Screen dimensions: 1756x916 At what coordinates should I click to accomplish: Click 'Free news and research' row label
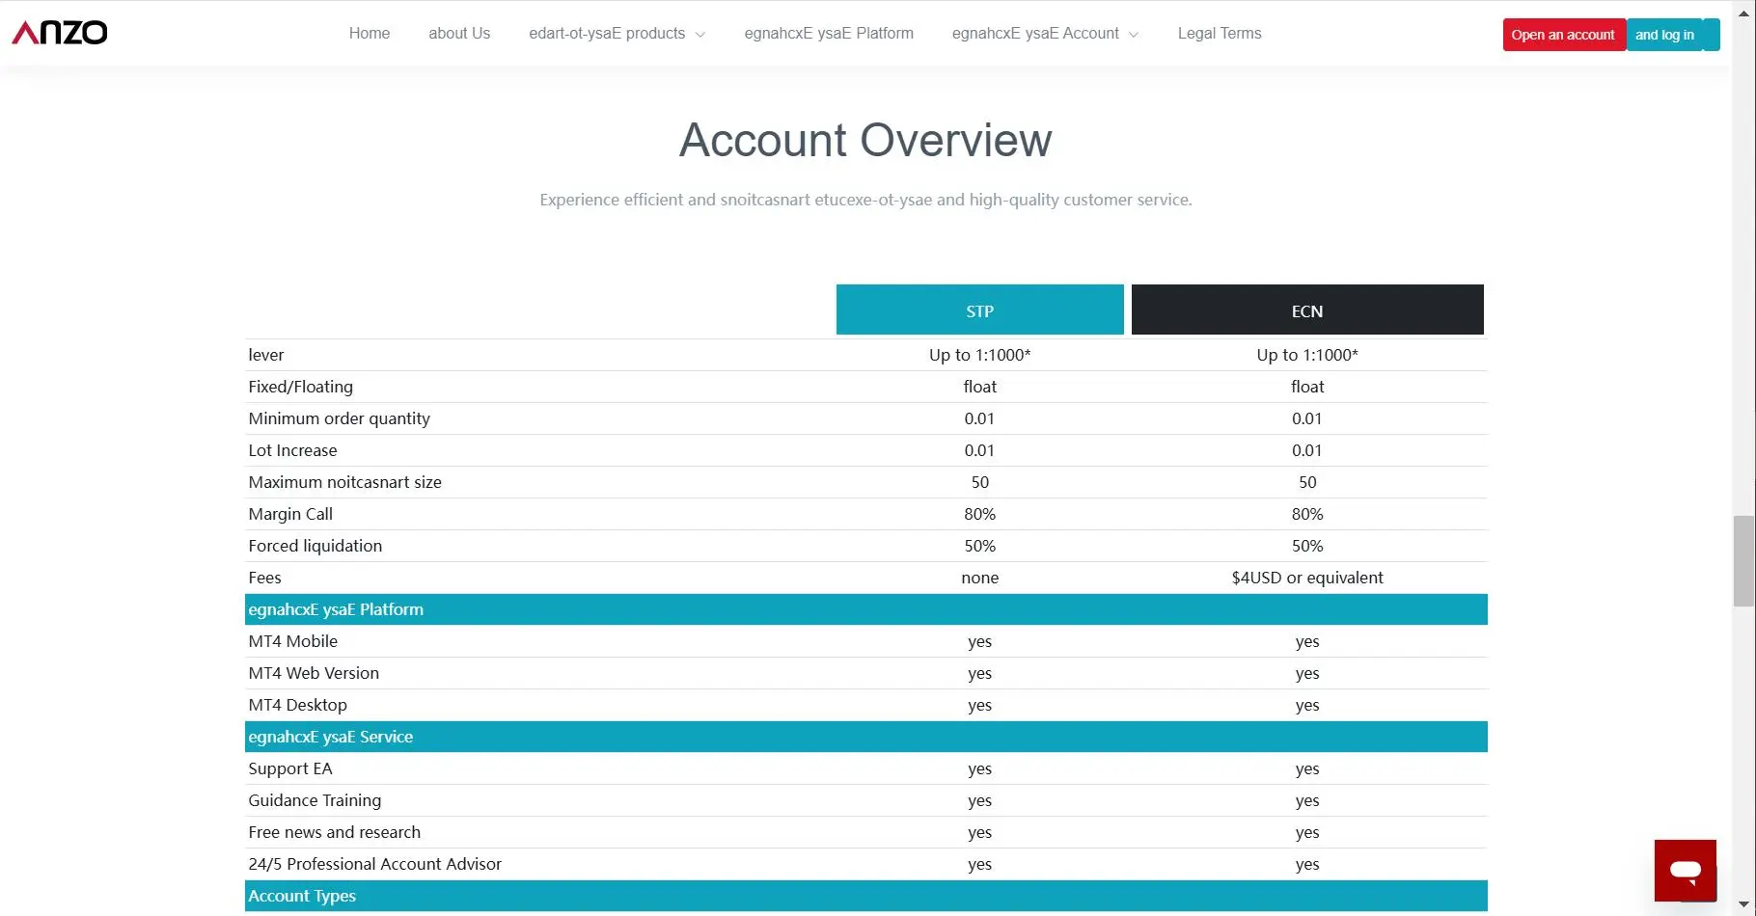[335, 832]
